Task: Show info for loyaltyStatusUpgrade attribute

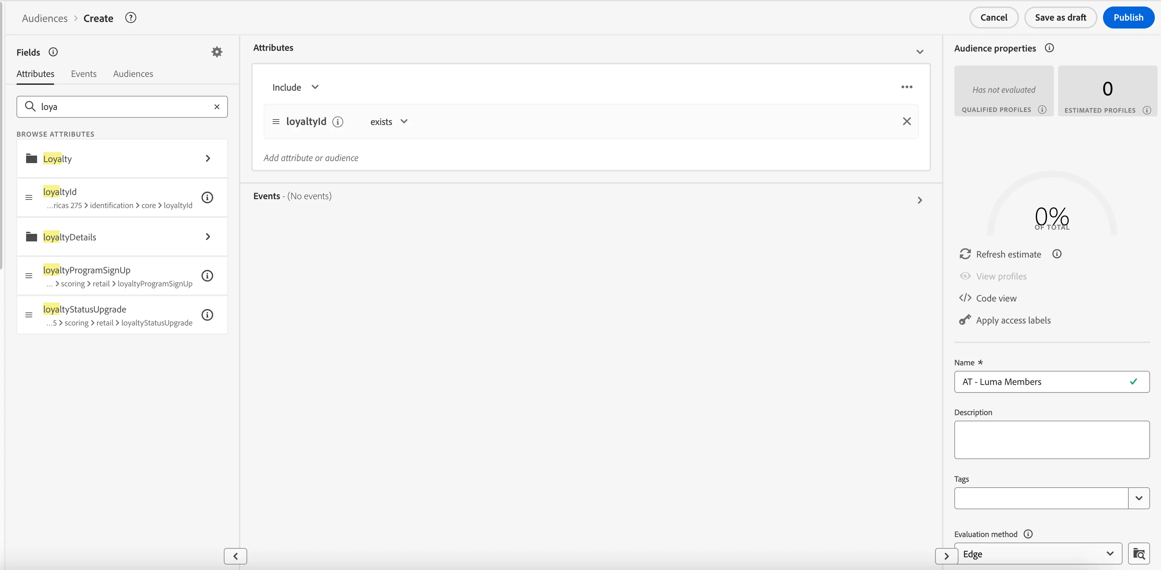Action: [207, 315]
